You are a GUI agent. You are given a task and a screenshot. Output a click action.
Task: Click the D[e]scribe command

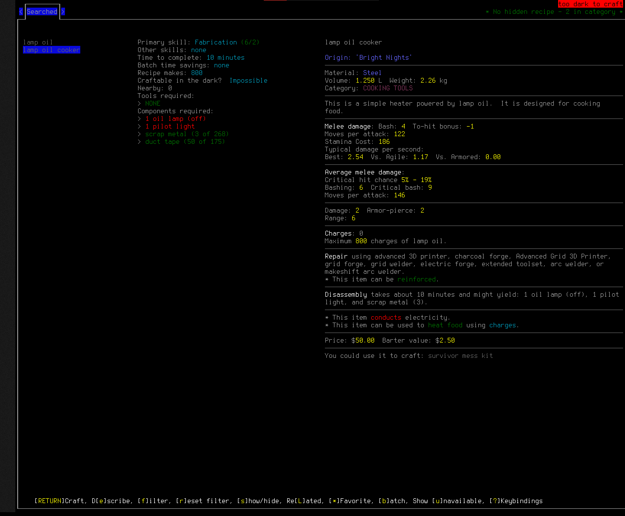111,501
